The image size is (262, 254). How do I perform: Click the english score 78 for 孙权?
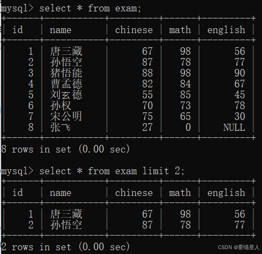tap(240, 106)
